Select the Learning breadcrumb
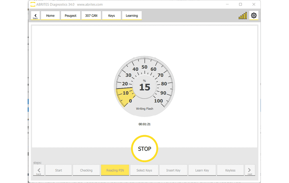Image resolution: width=289 pixels, height=183 pixels. tap(131, 16)
